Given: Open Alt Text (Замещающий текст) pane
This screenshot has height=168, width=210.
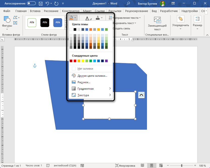Looking at the screenshot, I should 157,23.
